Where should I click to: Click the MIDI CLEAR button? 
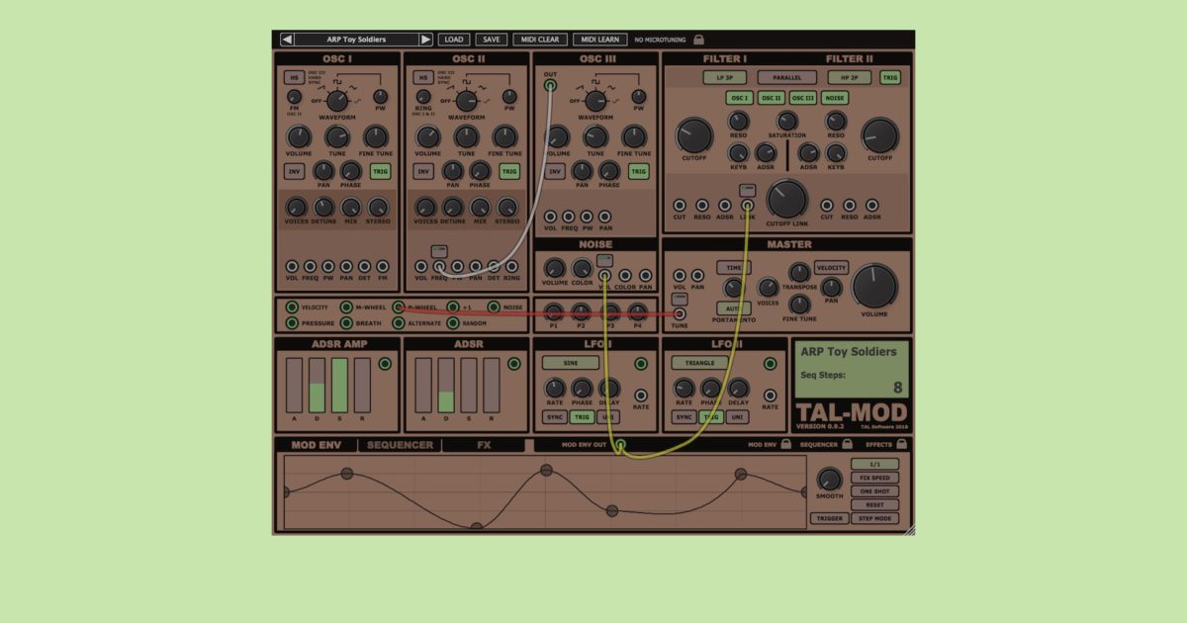540,40
